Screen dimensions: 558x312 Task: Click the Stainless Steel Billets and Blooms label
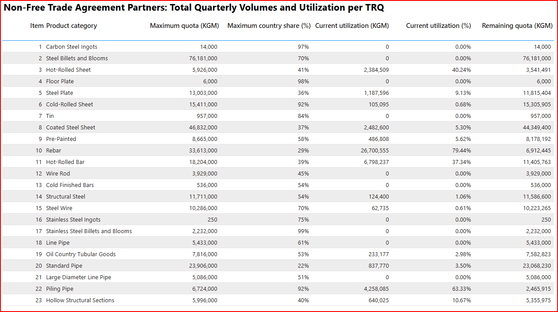tap(88, 231)
